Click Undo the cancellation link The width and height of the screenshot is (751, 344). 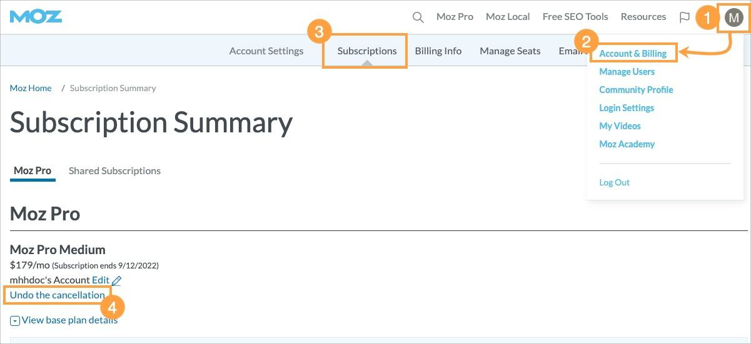point(58,295)
